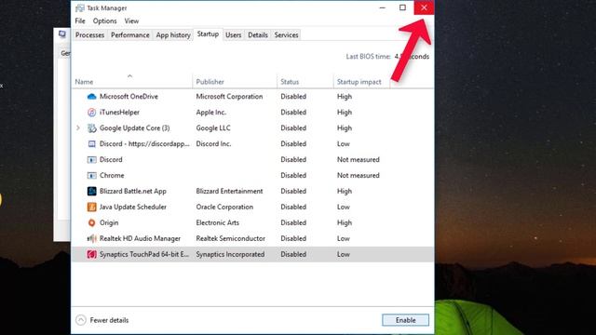Click the iTunesHelper icon
This screenshot has height=335, width=596.
(91, 113)
